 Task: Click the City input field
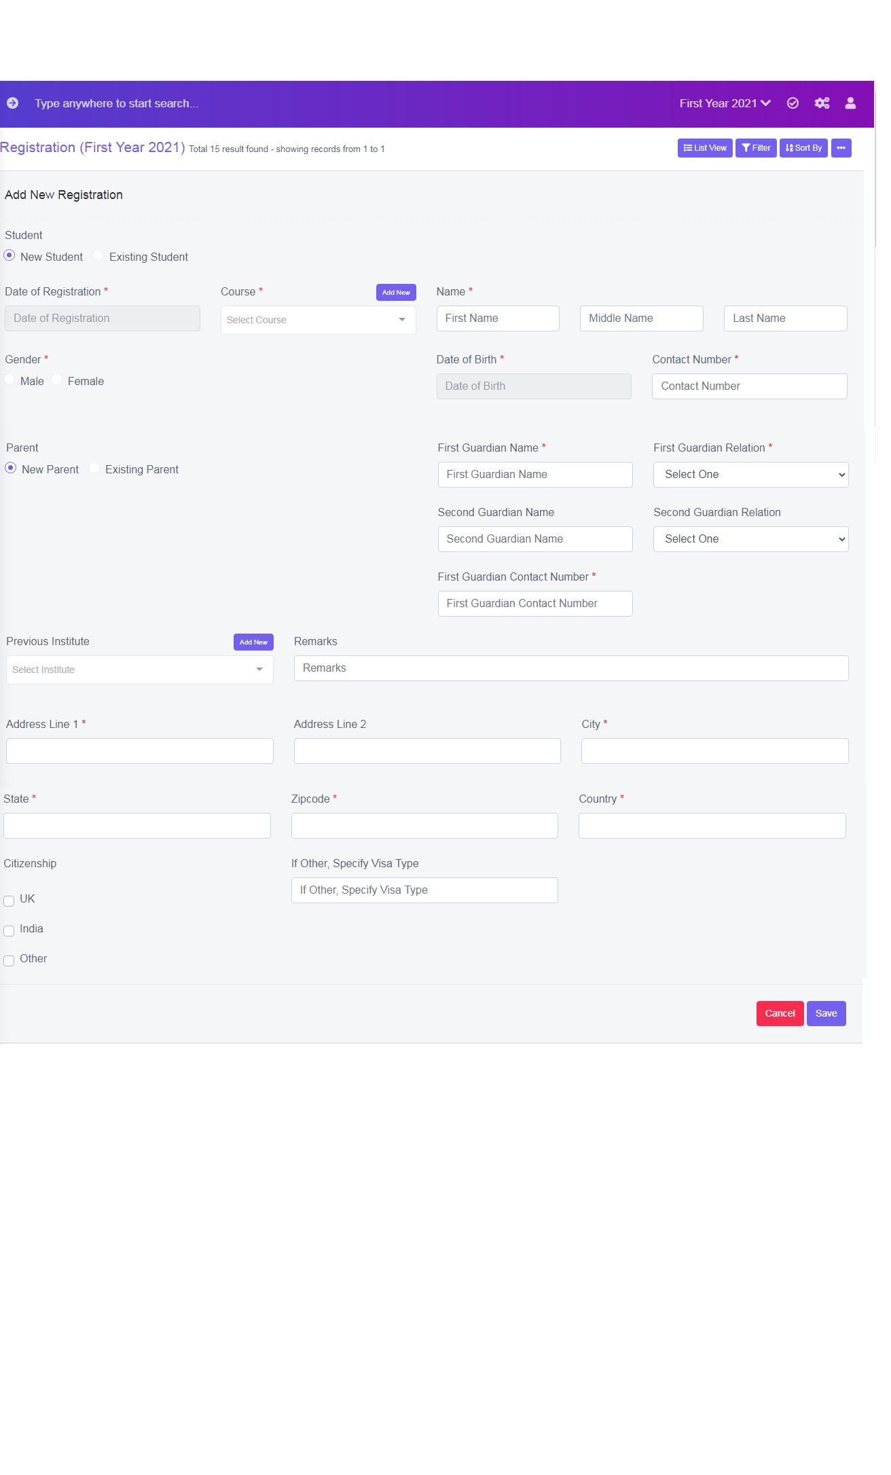tap(714, 751)
